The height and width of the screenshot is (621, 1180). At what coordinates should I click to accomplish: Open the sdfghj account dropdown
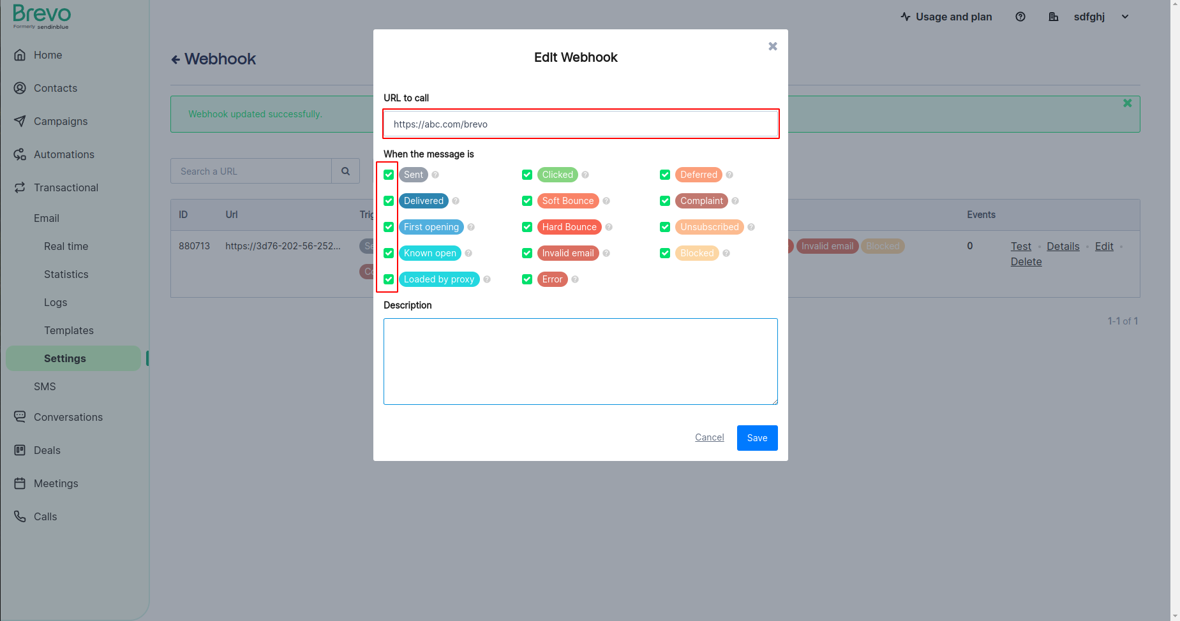[x=1102, y=17]
